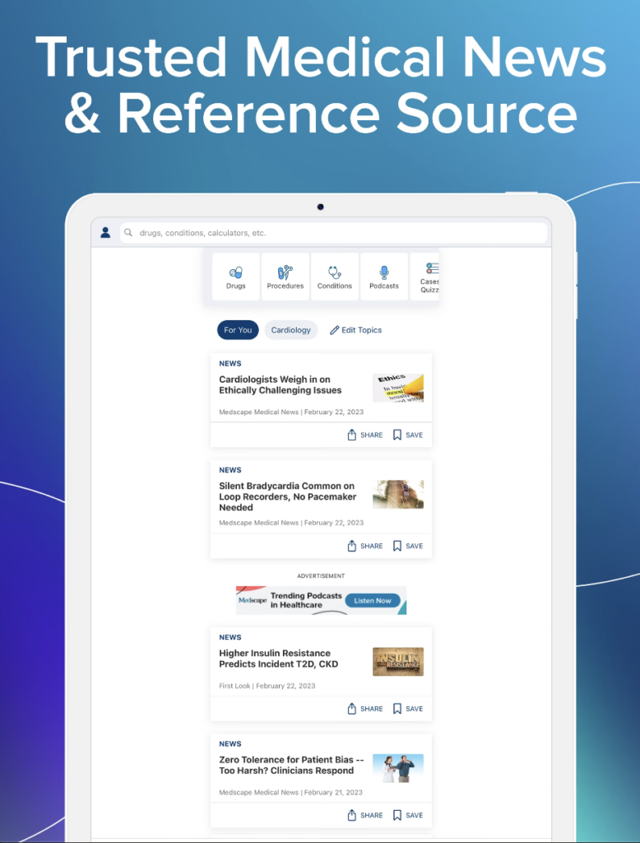Image resolution: width=640 pixels, height=843 pixels.
Task: Click NEWS label above Zero Tolerance article
Action: tap(230, 743)
